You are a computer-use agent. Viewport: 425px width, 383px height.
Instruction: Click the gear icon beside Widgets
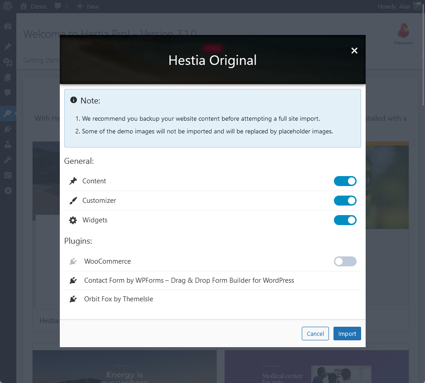[x=73, y=220]
